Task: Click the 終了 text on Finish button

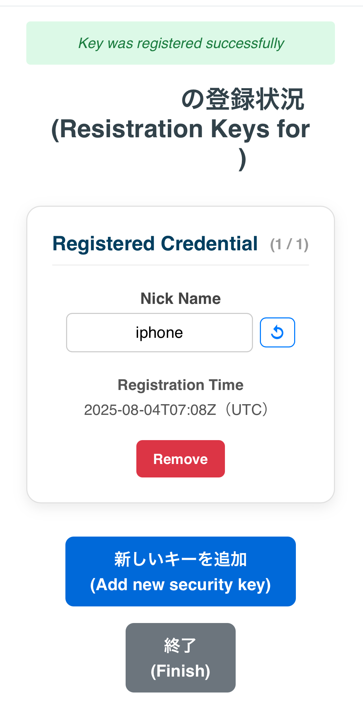Action: (x=180, y=645)
